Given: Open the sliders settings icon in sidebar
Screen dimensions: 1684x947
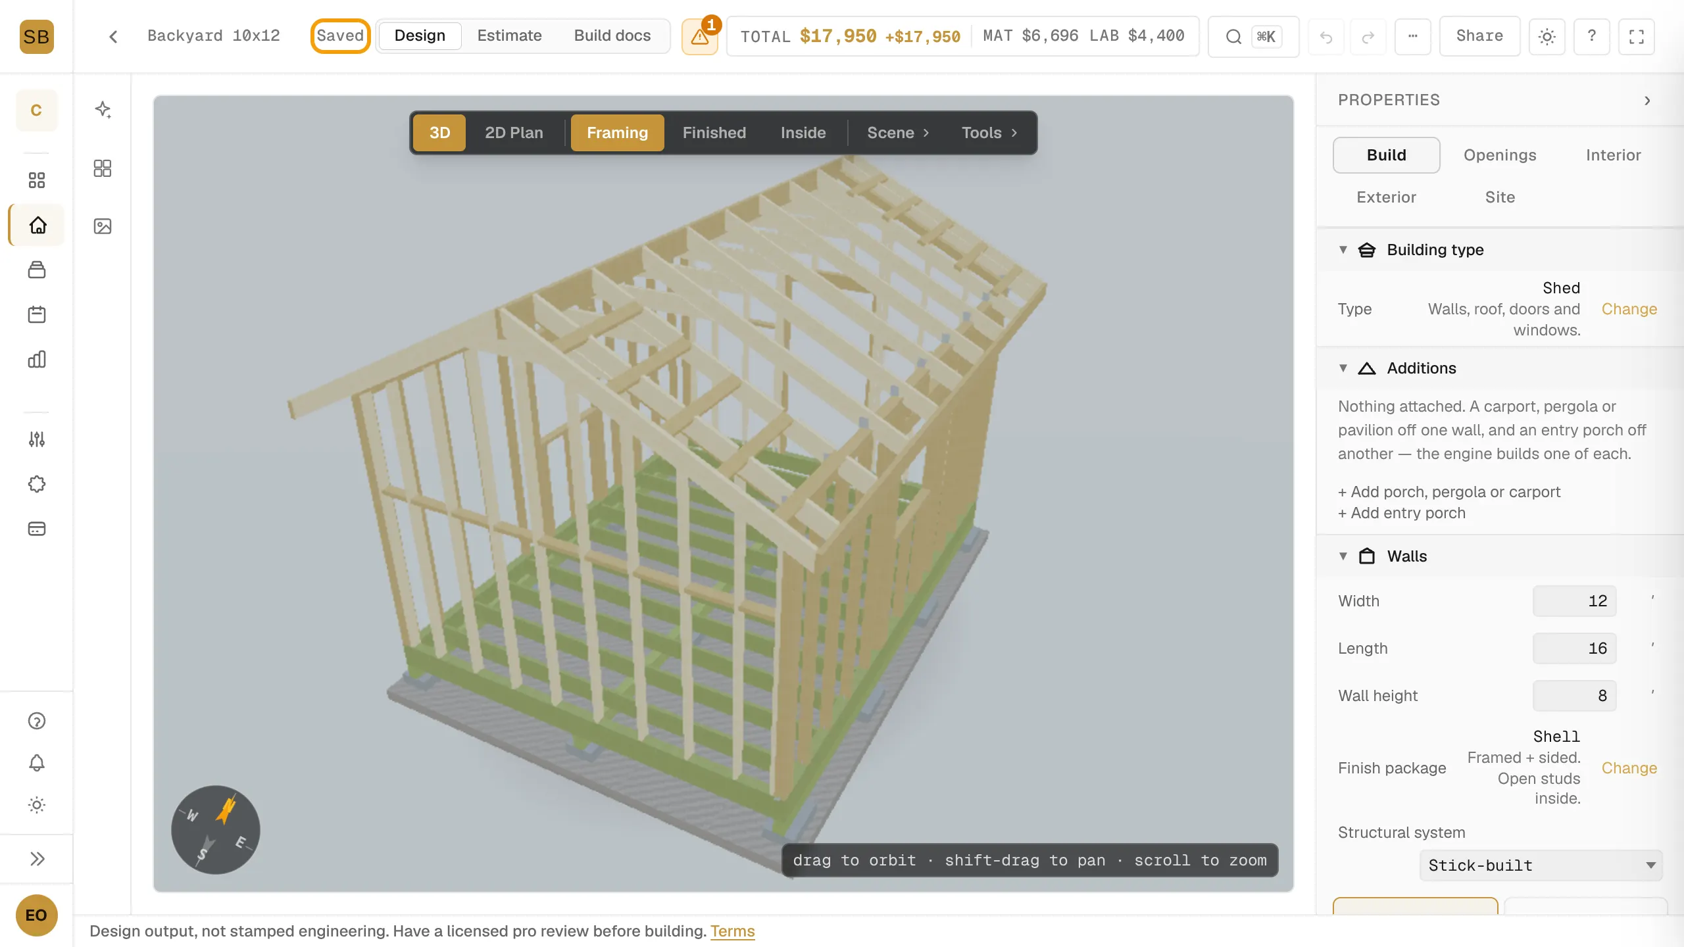Looking at the screenshot, I should click(37, 439).
